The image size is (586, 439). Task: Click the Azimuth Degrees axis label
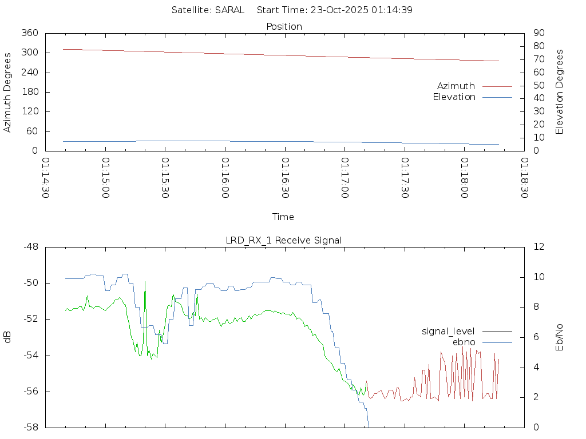point(8,92)
